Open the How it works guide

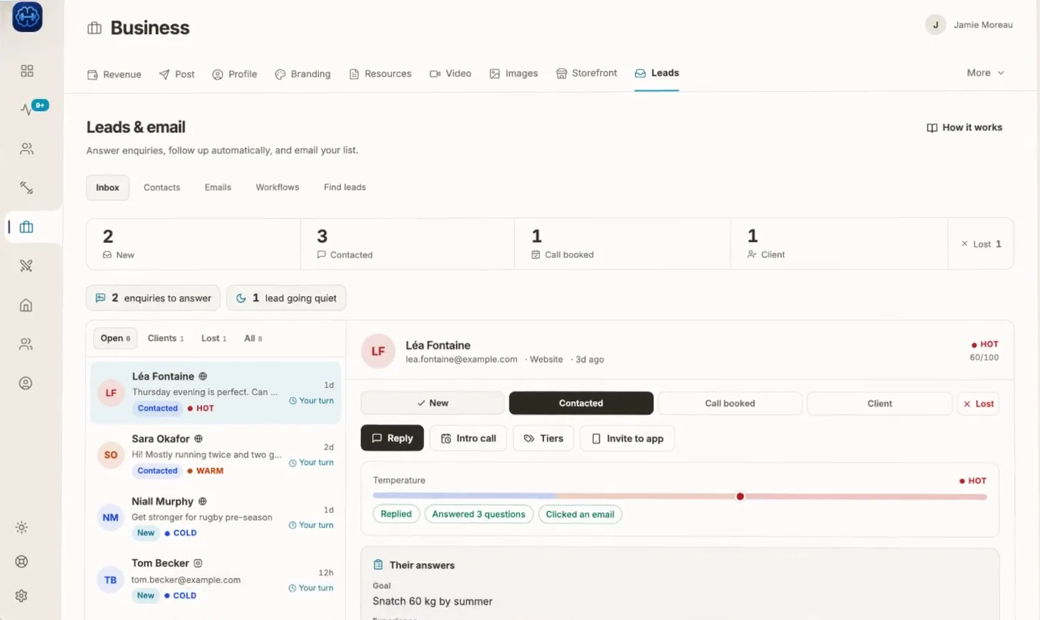[964, 127]
